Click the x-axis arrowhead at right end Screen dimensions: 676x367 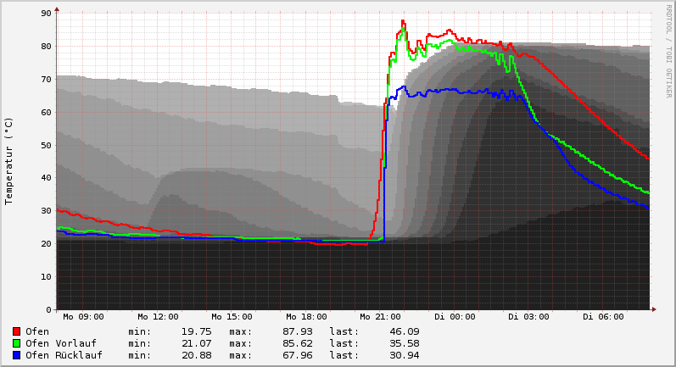[x=654, y=309]
